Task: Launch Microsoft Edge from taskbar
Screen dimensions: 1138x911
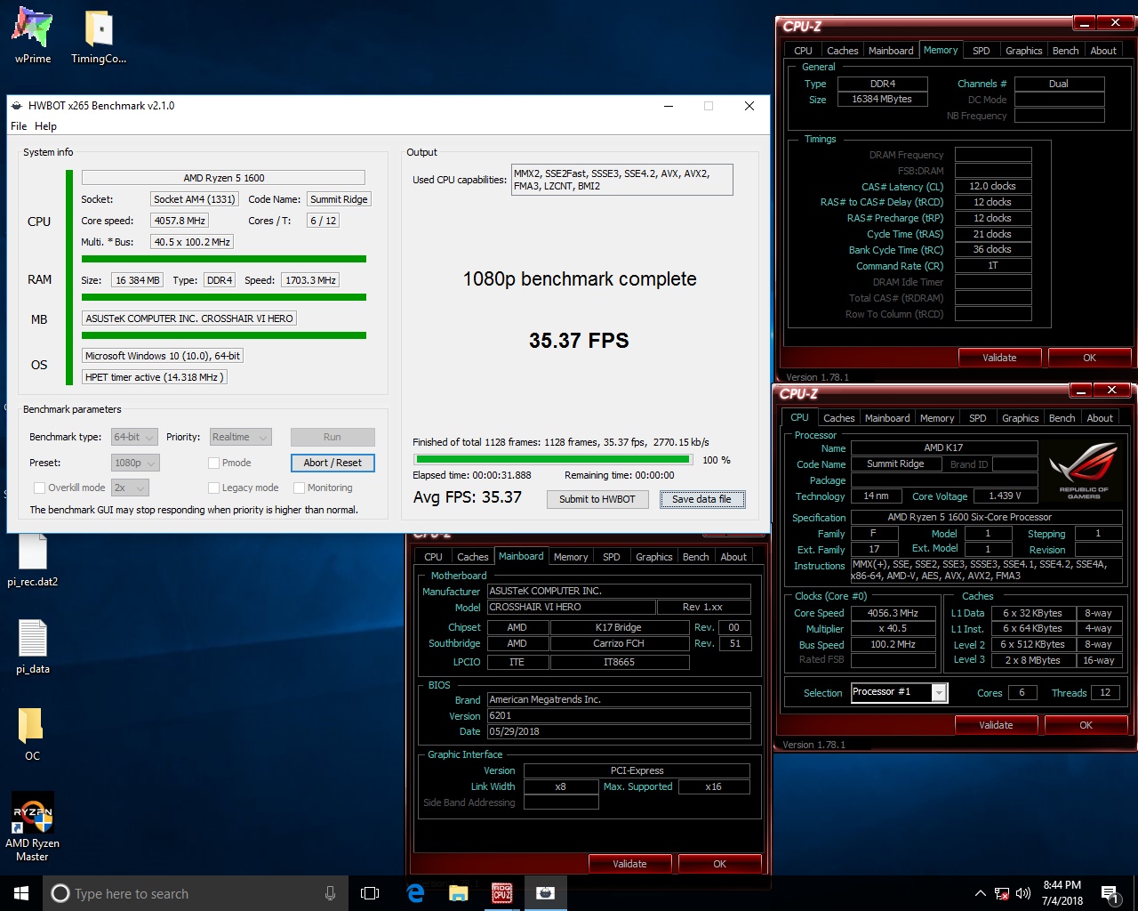Action: click(415, 893)
